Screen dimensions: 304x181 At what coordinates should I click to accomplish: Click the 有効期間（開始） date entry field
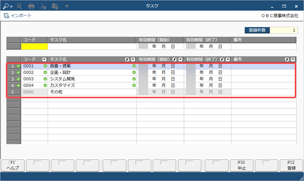(x=160, y=46)
